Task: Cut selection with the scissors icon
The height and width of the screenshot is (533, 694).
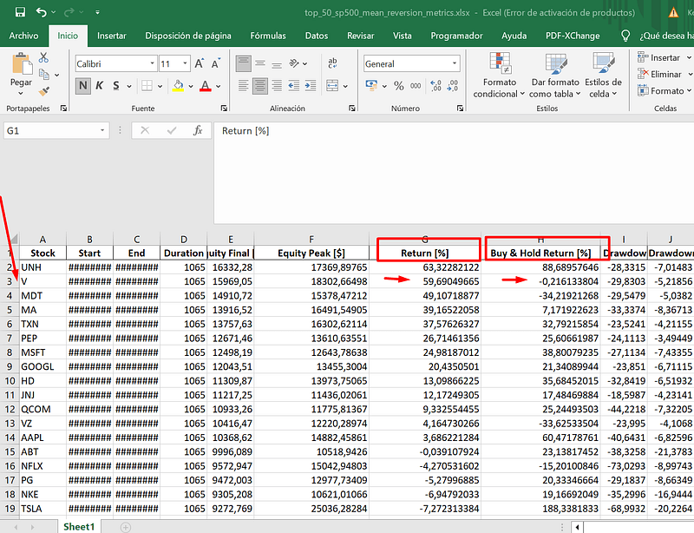Action: (x=43, y=57)
